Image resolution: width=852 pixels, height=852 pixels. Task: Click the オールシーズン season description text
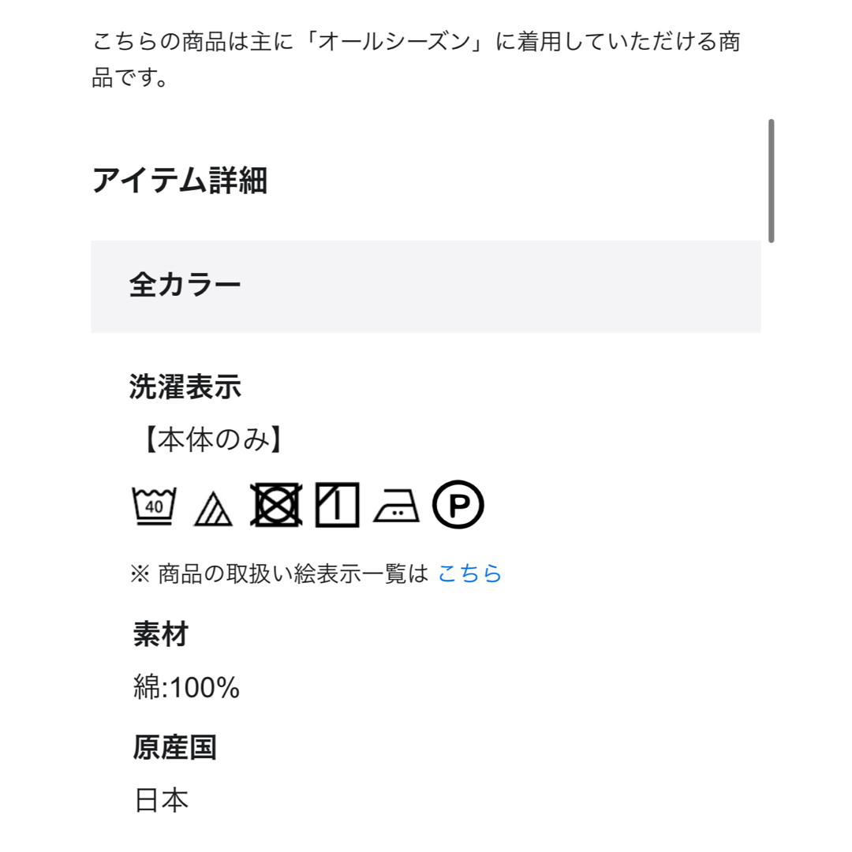(394, 41)
